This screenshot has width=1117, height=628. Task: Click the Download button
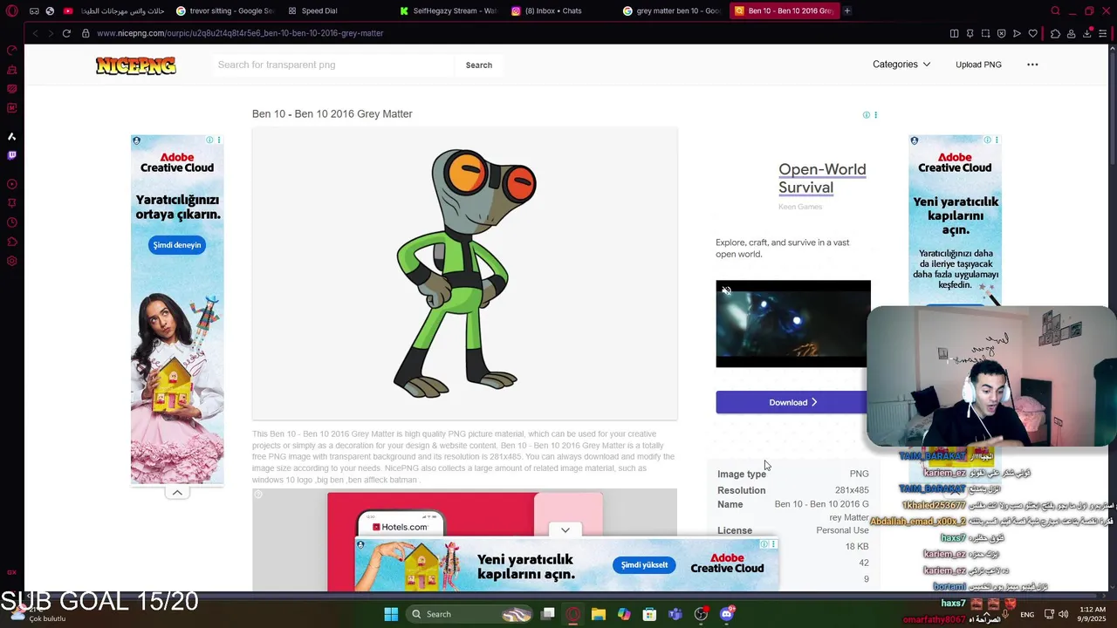pyautogui.click(x=792, y=402)
